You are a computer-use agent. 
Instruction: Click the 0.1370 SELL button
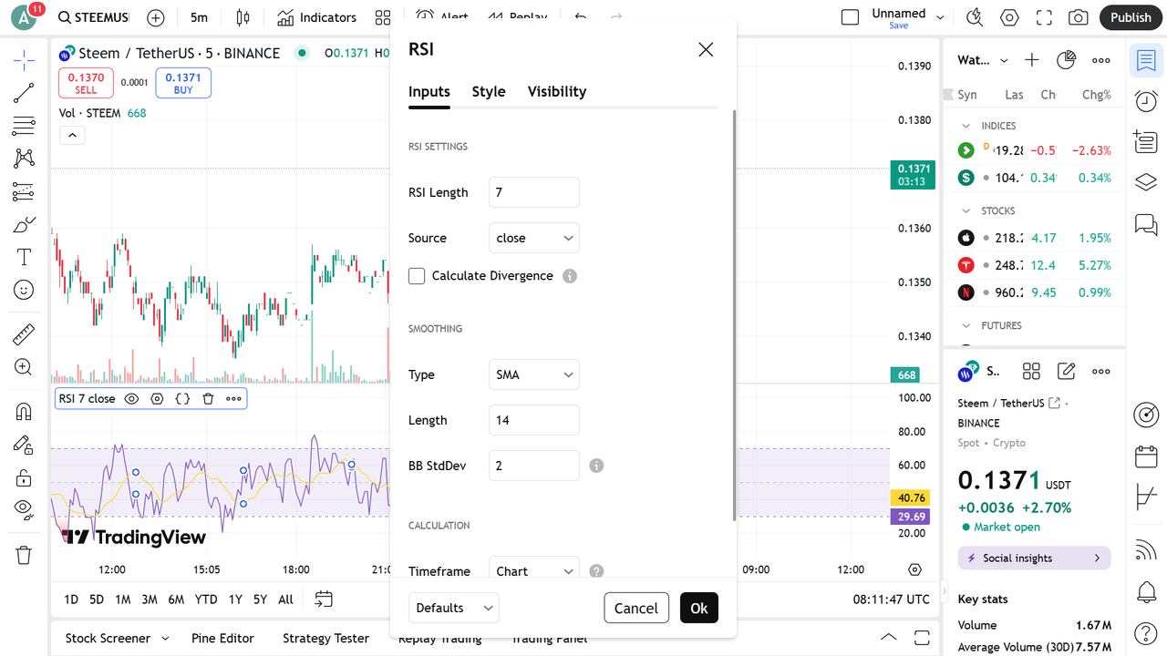(86, 83)
